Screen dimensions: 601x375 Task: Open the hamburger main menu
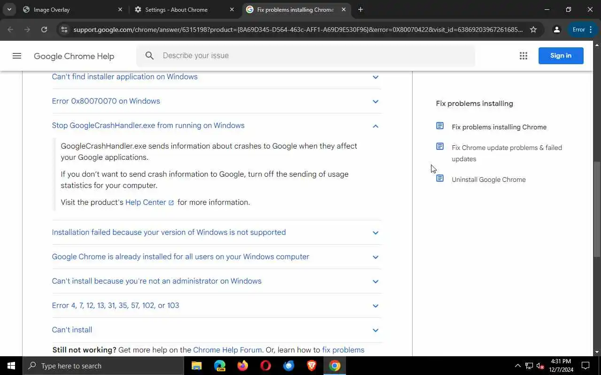[x=17, y=56]
